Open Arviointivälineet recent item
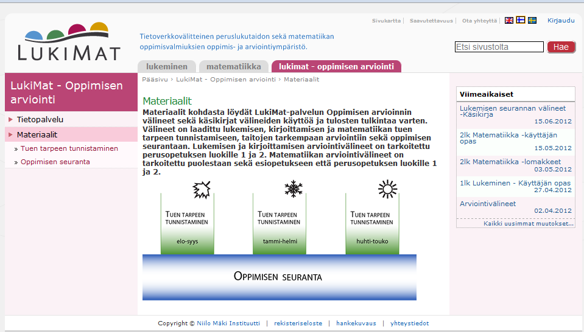 488,204
